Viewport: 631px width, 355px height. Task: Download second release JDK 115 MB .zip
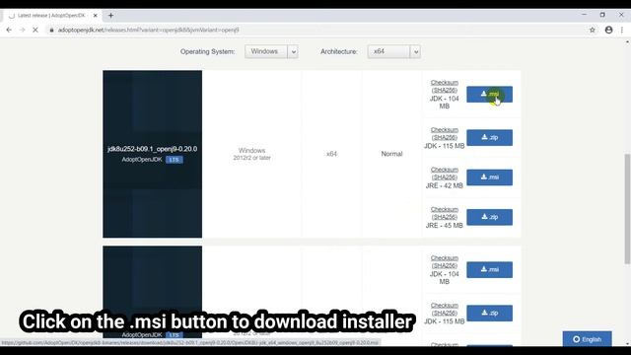[x=489, y=314]
